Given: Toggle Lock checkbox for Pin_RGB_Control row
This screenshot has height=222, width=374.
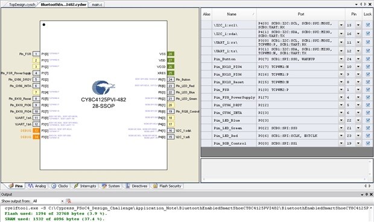Looking at the screenshot, I should tap(367, 144).
